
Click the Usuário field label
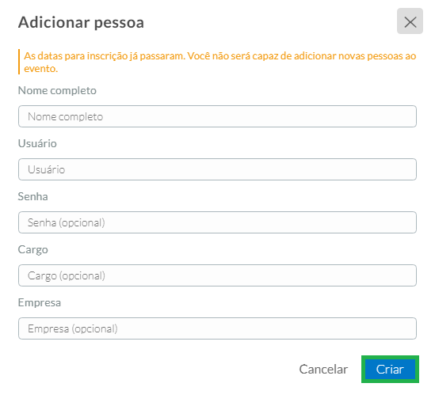(x=37, y=143)
